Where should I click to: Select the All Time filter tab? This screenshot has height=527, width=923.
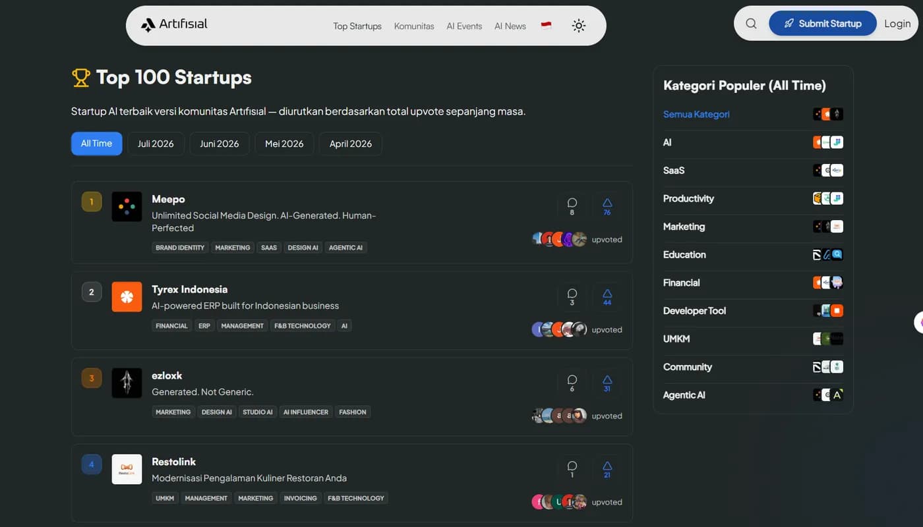[96, 144]
